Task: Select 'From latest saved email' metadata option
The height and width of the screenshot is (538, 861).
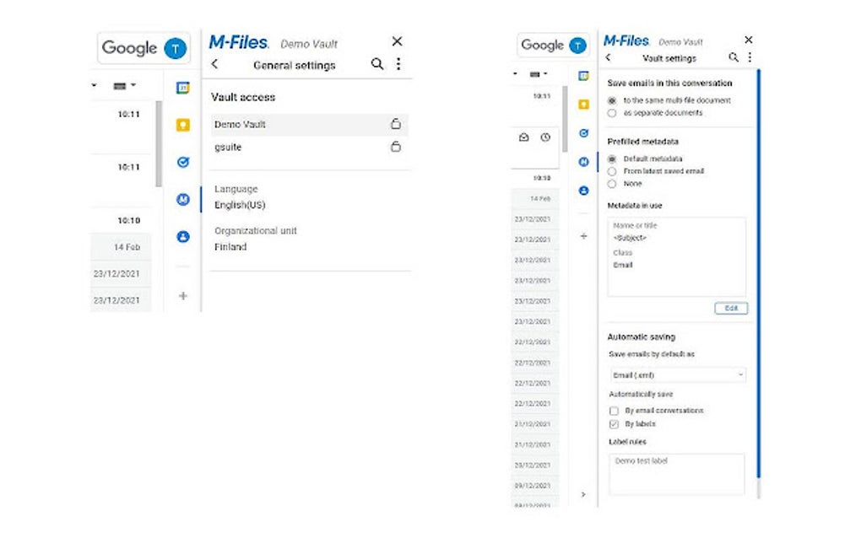Action: click(x=611, y=171)
